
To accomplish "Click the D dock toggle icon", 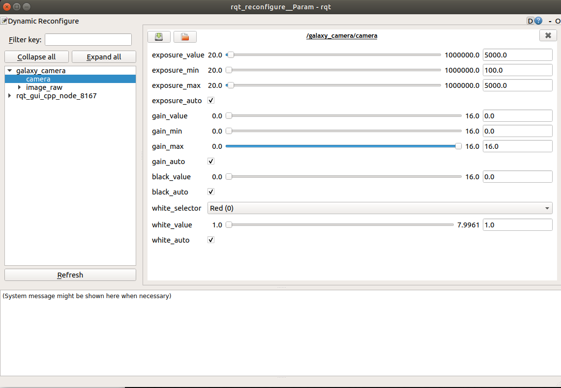I will tap(531, 21).
